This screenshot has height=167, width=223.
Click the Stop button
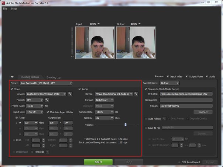click(129, 162)
